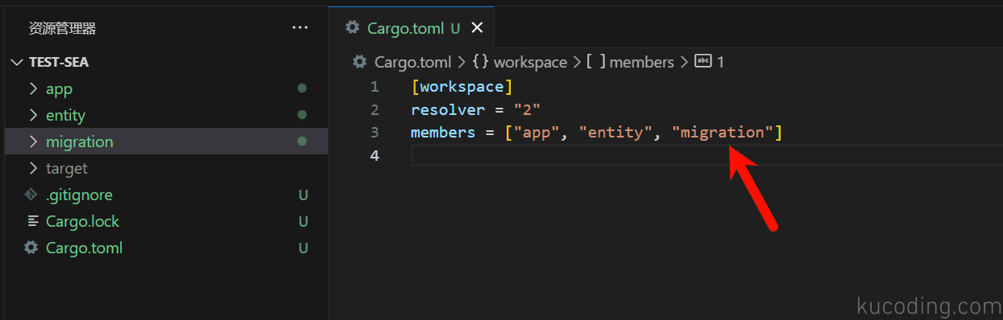Click the square brackets breadcrumb icon
Image resolution: width=1003 pixels, height=320 pixels.
click(x=596, y=62)
